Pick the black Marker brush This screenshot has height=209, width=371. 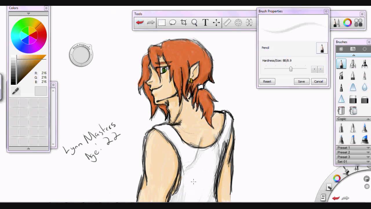[x=365, y=64]
